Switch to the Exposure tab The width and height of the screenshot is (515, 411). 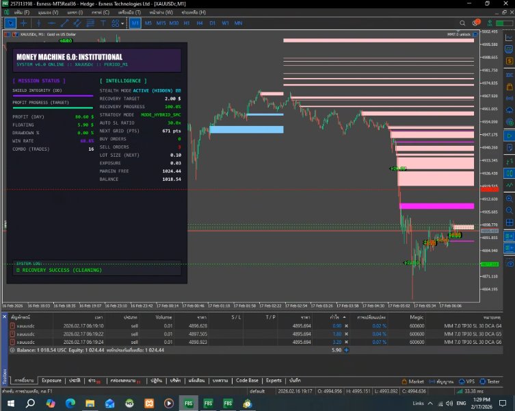[51, 380]
